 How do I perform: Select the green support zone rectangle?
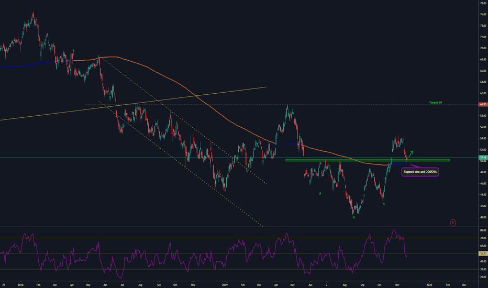367,160
